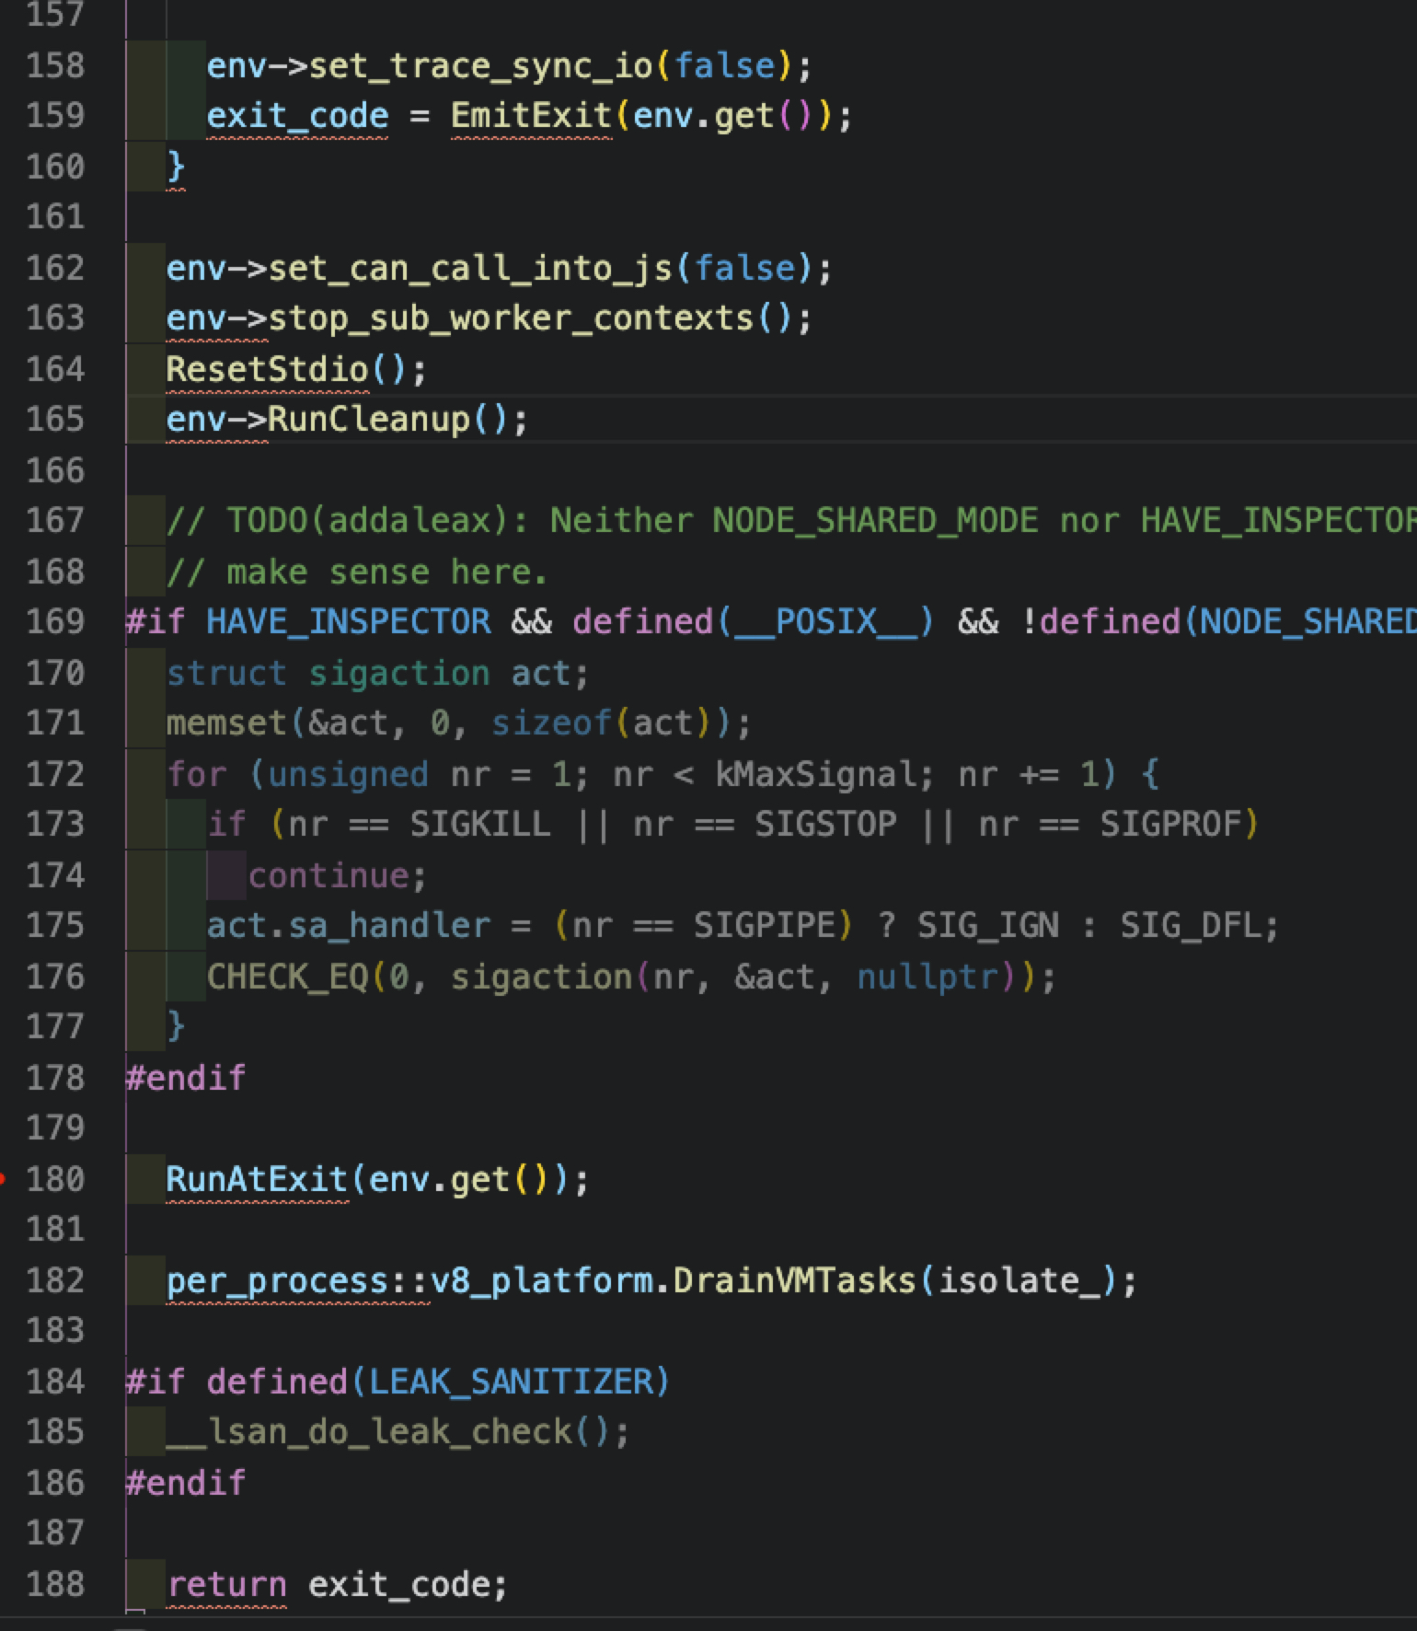Click SIGPIPE in the ternary expression
This screenshot has width=1417, height=1631.
coord(765,926)
